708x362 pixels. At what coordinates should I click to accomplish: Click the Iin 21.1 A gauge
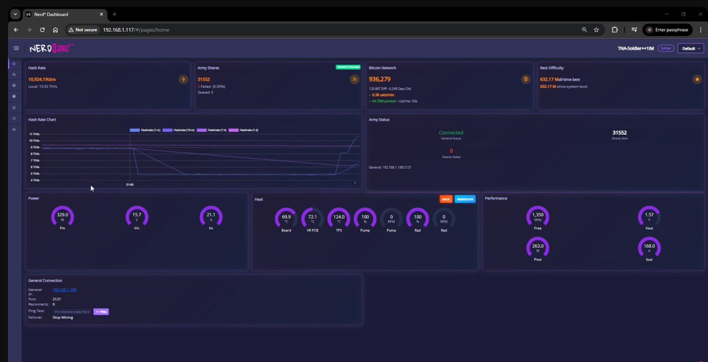[x=211, y=217]
